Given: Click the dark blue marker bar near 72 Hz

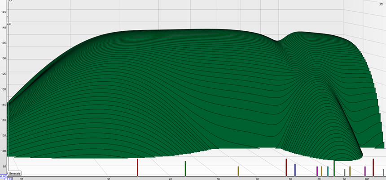Looking at the screenshot, I should click(295, 170).
